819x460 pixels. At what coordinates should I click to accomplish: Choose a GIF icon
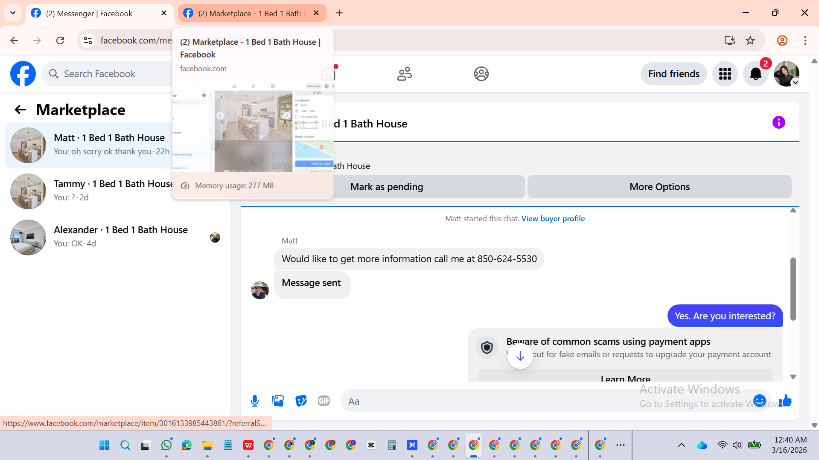point(324,401)
